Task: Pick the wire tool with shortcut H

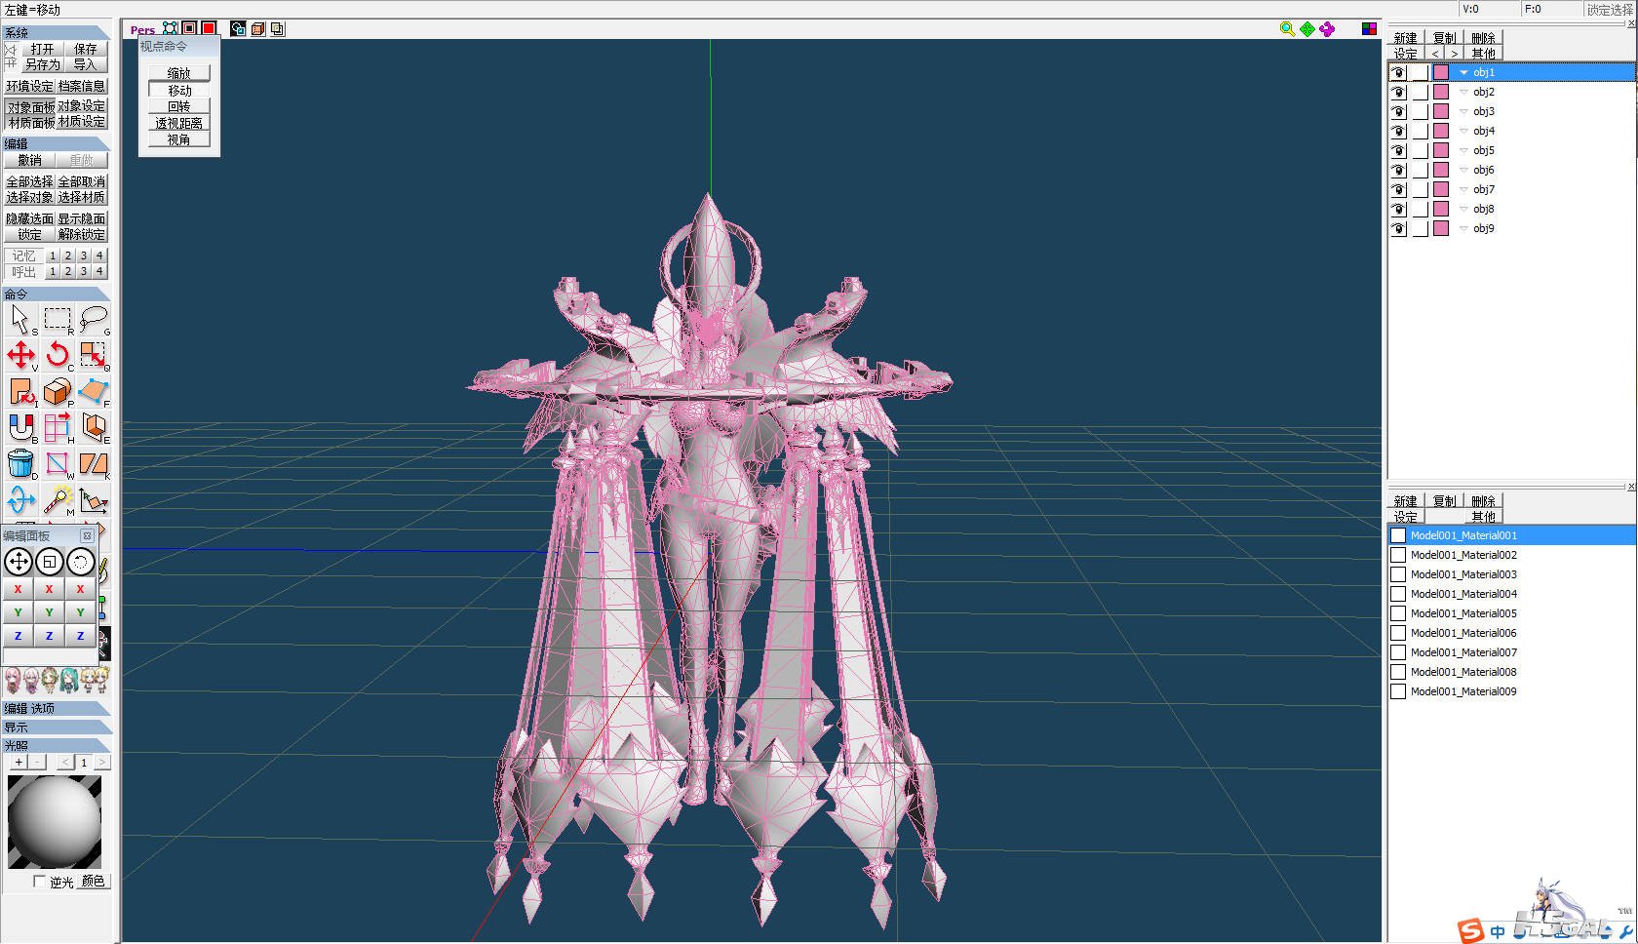Action: point(58,428)
